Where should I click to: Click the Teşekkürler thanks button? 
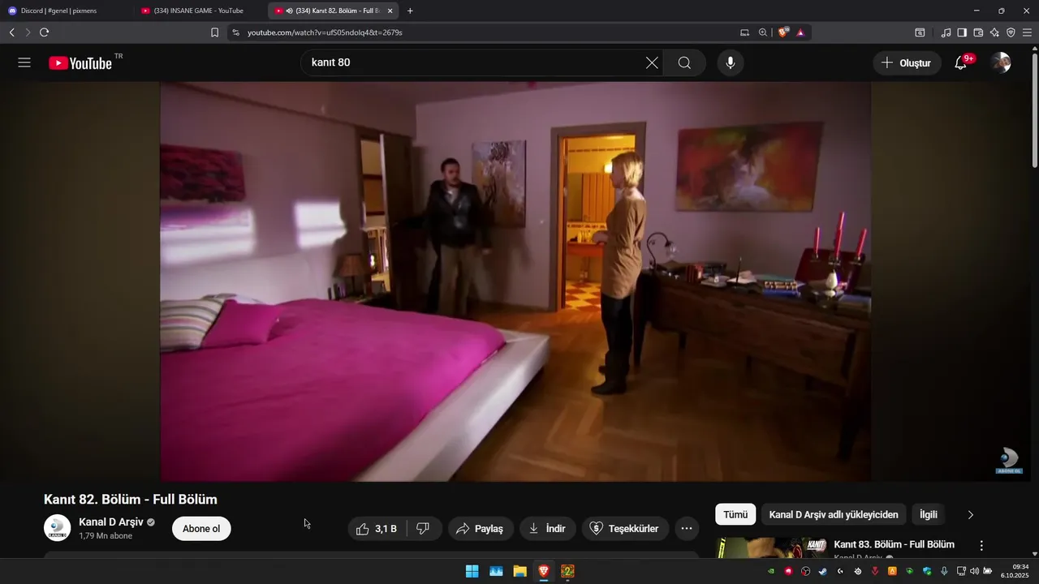[624, 529]
